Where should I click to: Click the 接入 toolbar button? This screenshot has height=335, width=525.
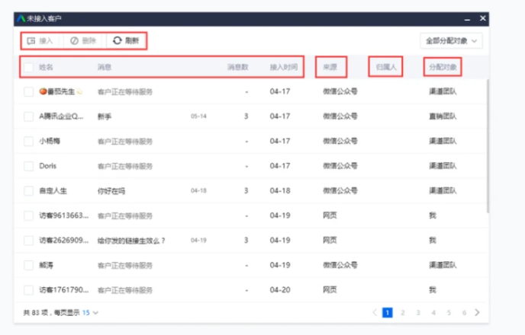[x=40, y=41]
